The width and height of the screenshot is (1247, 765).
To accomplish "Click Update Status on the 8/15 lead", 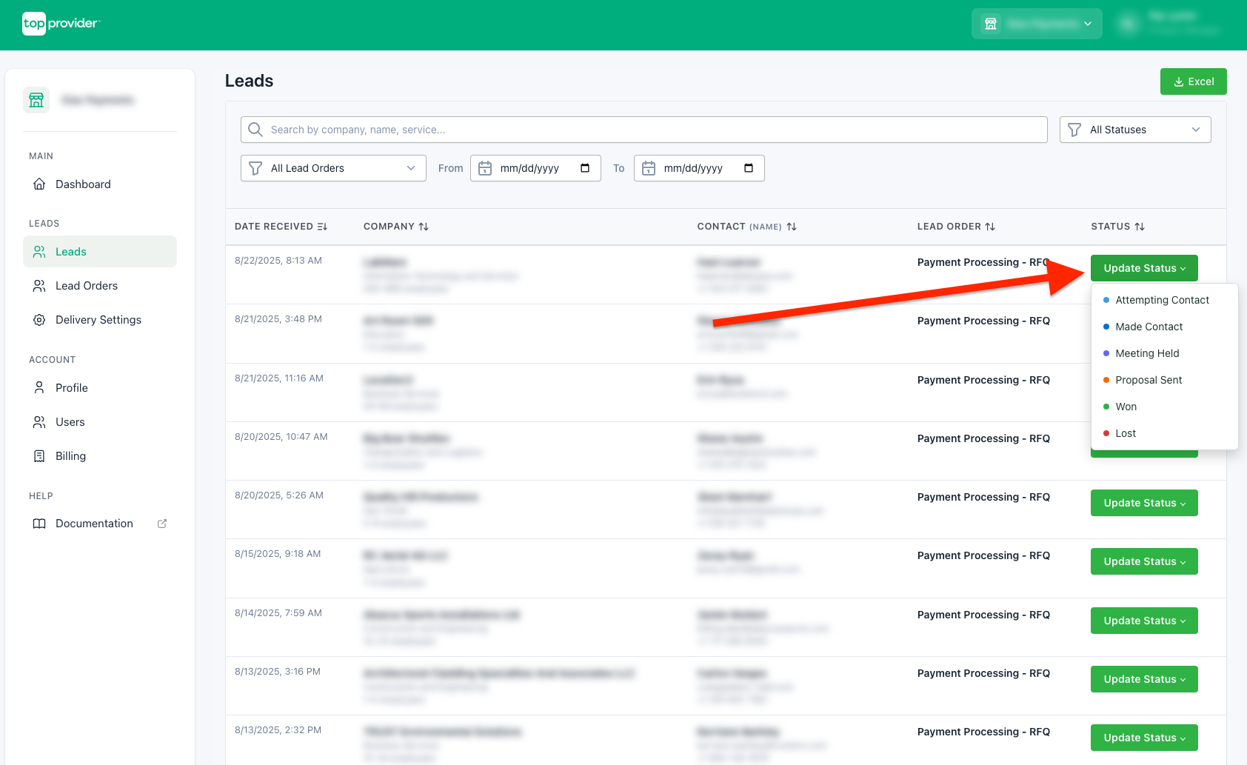I will coord(1143,561).
